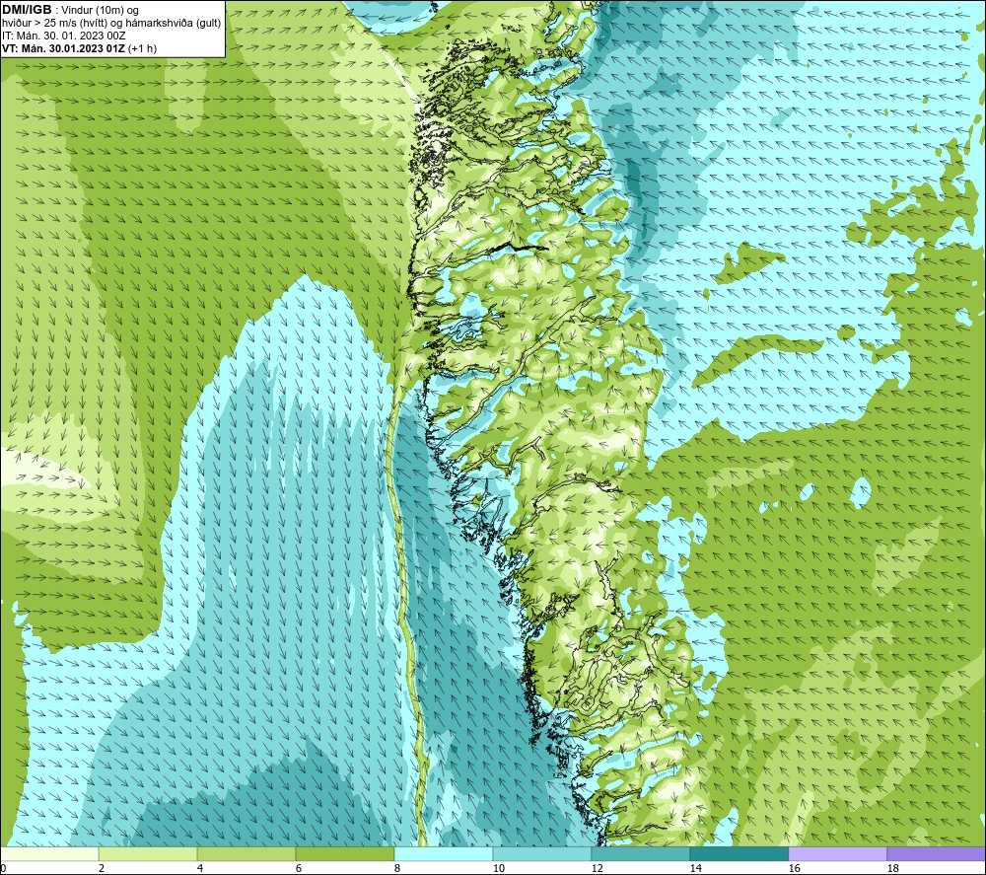Viewport: 986px width, 875px height.
Task: Click the legend value label "4"
Action: (x=200, y=868)
